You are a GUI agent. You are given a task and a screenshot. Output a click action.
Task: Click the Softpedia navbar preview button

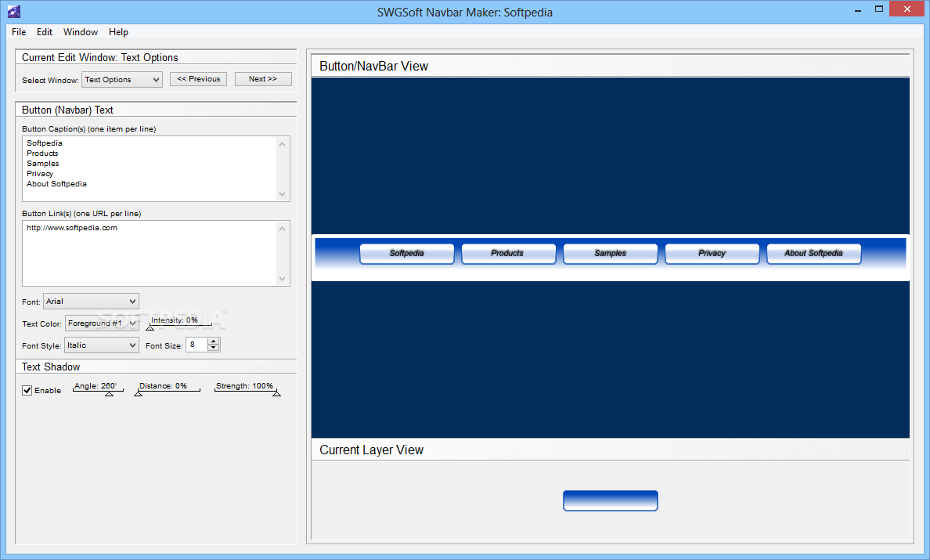point(407,253)
